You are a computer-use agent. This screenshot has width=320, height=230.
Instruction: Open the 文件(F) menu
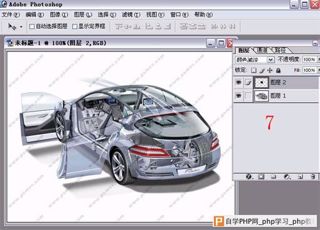click(x=11, y=14)
